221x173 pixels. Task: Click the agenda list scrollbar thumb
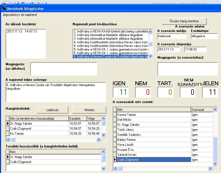pos(150,44)
